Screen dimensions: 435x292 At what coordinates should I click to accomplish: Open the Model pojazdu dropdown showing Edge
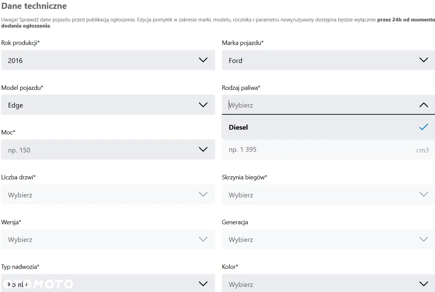108,105
